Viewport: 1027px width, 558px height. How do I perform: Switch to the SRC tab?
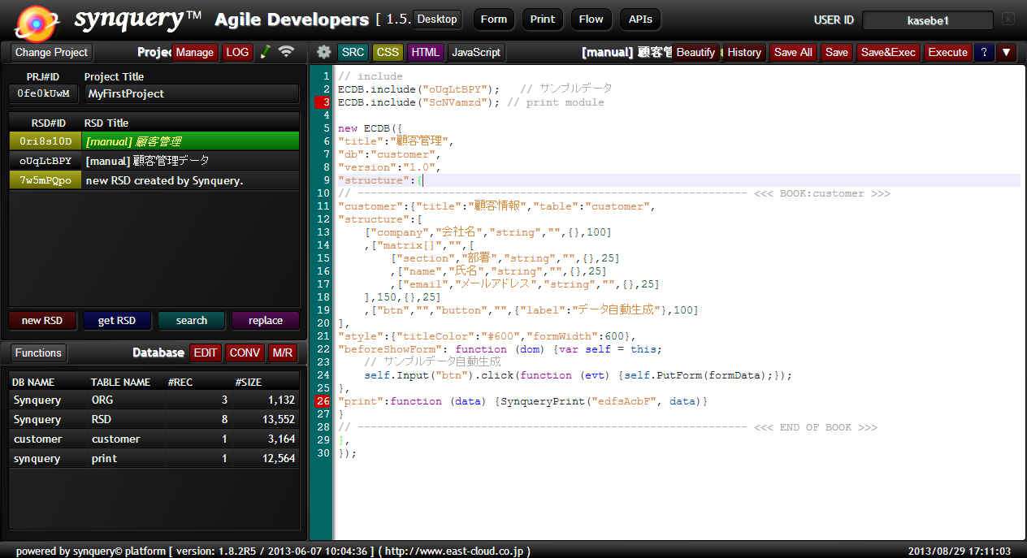pyautogui.click(x=353, y=52)
